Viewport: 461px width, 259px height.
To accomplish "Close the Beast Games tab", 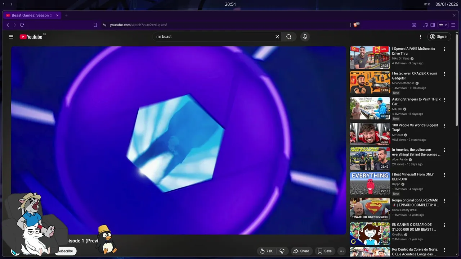I will (x=57, y=15).
